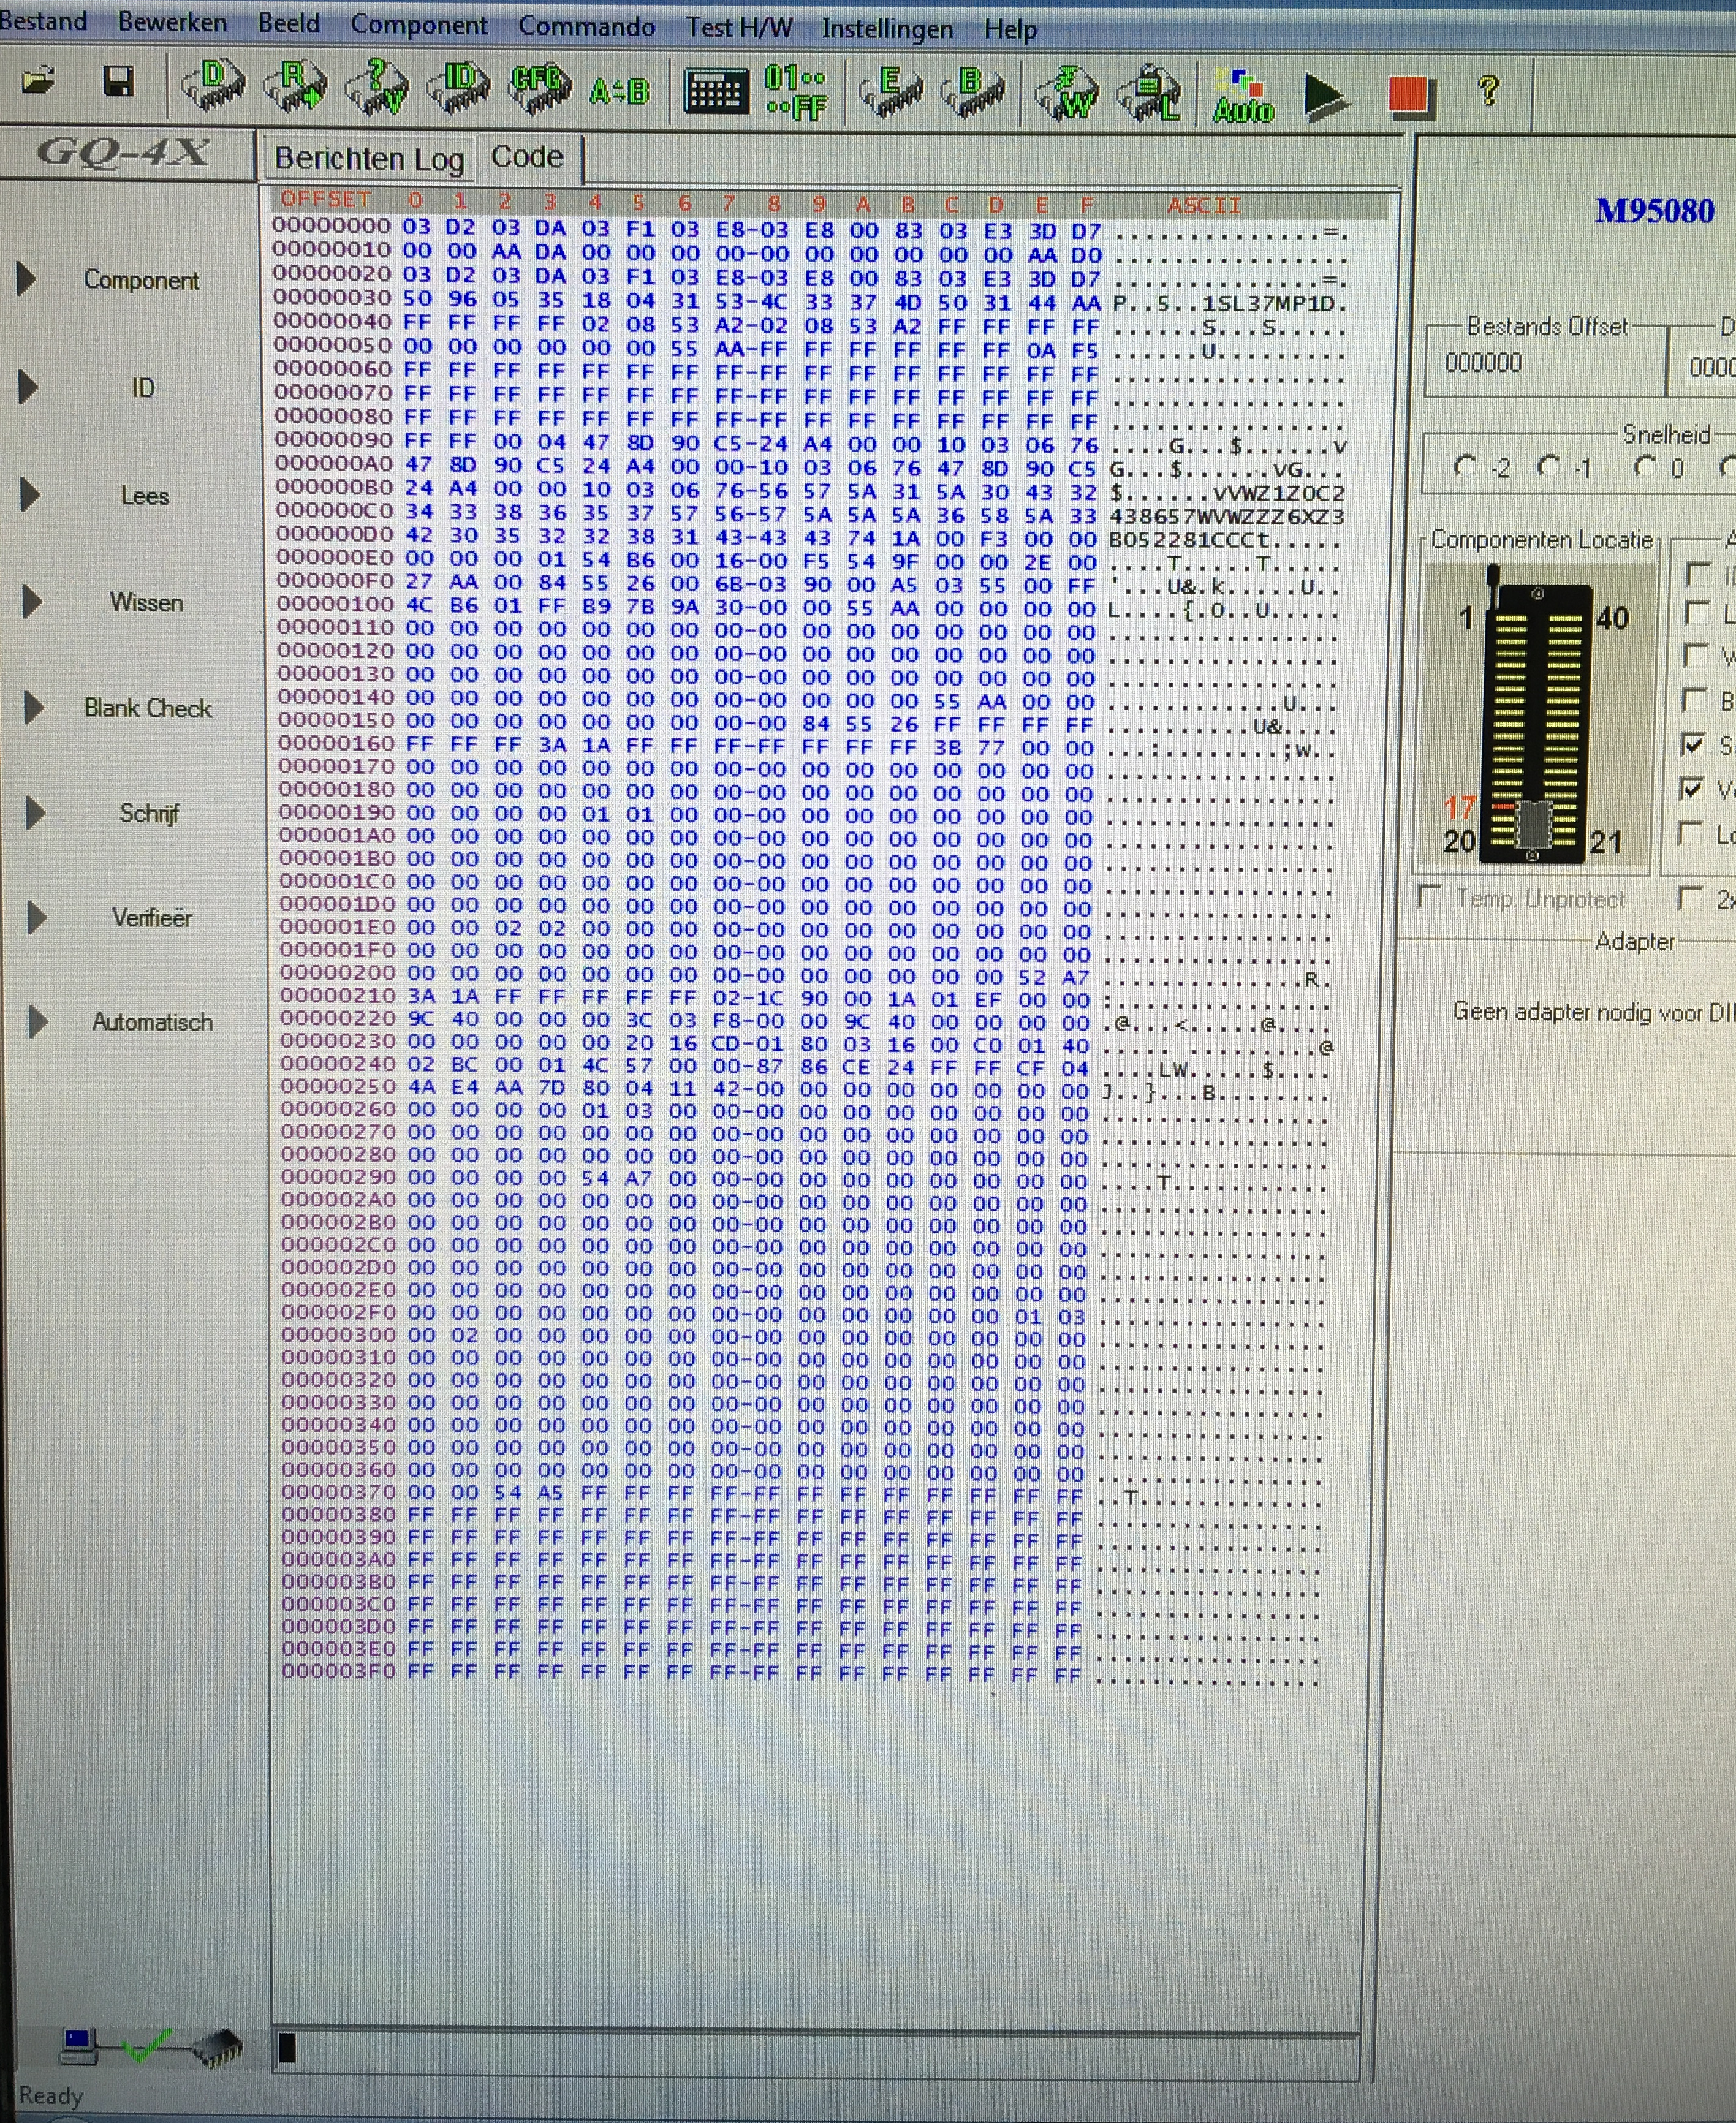This screenshot has height=2123, width=1736.
Task: Open the Commando menu
Action: (586, 27)
